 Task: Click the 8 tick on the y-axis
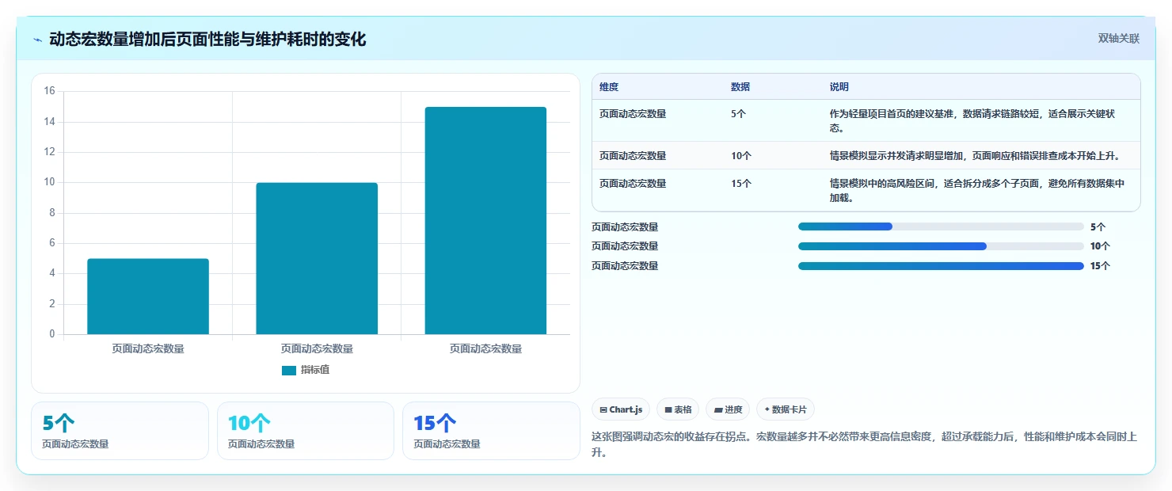pos(52,213)
